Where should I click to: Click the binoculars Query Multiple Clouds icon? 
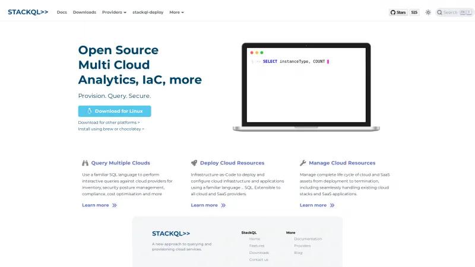85,163
